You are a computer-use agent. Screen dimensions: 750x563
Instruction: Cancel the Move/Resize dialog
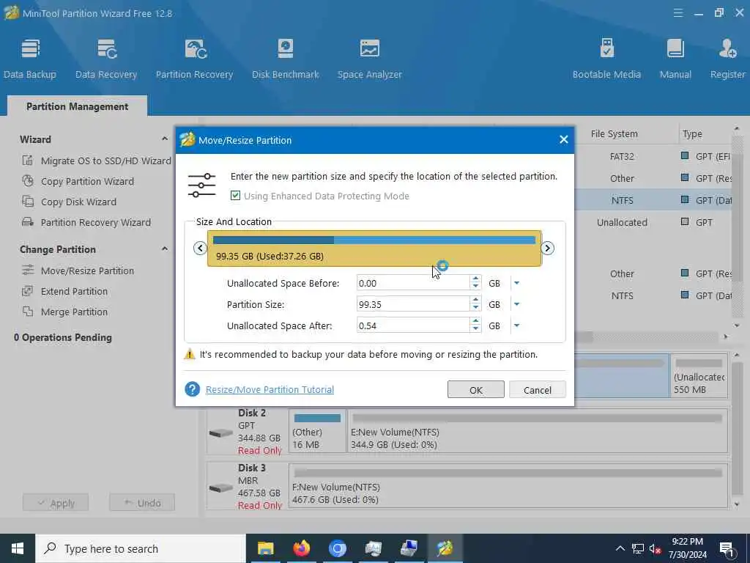pos(538,390)
